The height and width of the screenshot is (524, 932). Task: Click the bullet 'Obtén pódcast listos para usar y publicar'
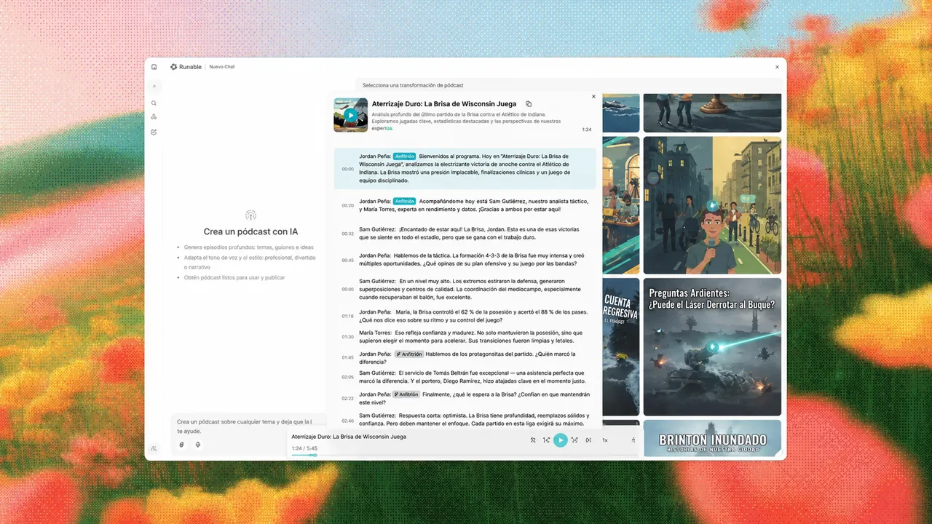[234, 277]
